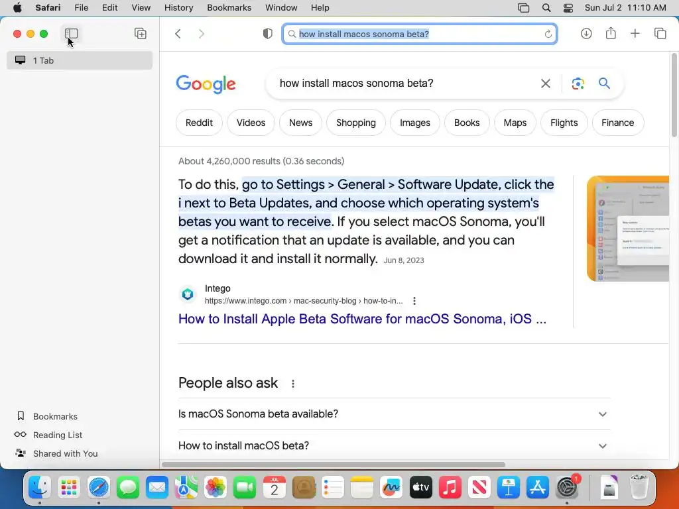Screen dimensions: 679x509
Task: Switch to Maps results
Action: pyautogui.click(x=515, y=123)
